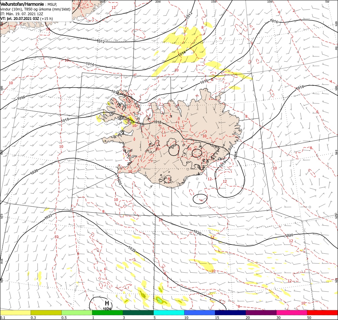Click the navy 15–20 legend swatch

231,313
